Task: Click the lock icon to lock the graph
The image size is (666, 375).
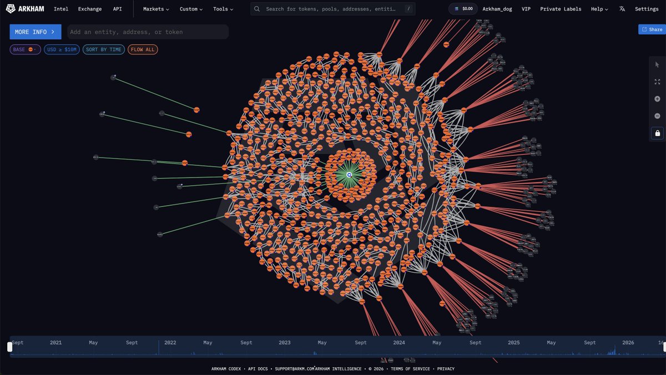Action: pyautogui.click(x=657, y=133)
